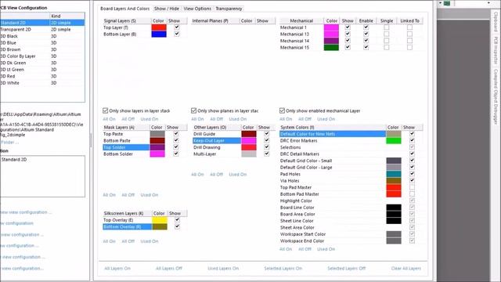The width and height of the screenshot is (501, 282).
Task: Select 3D Color By Layer configuration
Action: [42, 56]
